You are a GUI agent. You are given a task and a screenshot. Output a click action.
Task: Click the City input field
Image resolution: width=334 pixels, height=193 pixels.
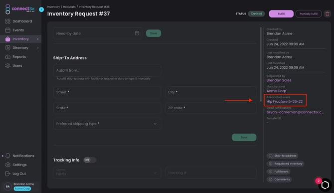point(211,92)
